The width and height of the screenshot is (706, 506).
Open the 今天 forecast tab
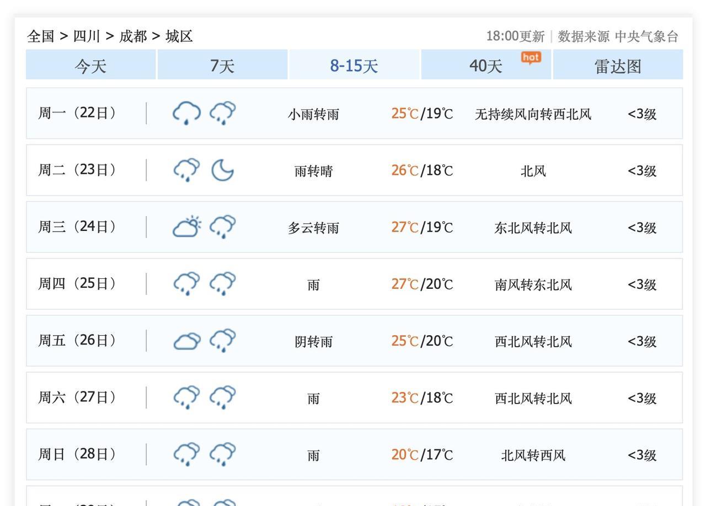coord(90,66)
